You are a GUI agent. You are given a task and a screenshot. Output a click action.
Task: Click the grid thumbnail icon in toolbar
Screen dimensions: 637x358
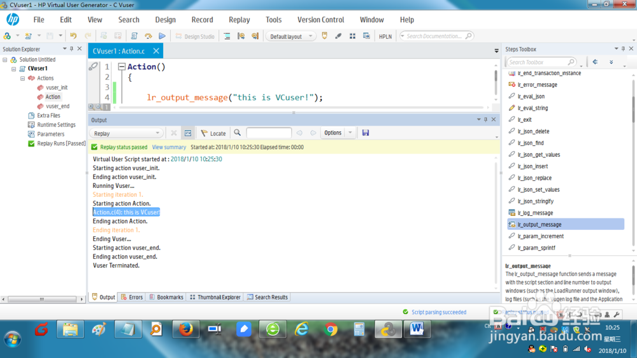352,36
